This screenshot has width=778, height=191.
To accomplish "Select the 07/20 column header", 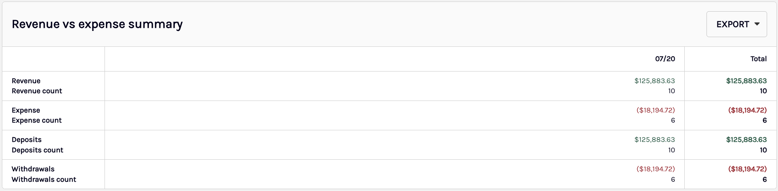I will 665,59.
